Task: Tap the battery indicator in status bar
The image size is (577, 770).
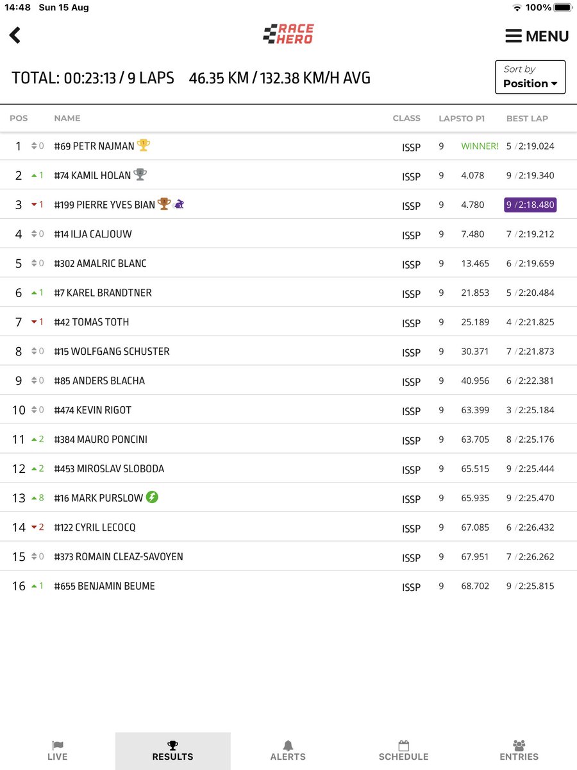Action: coord(562,8)
